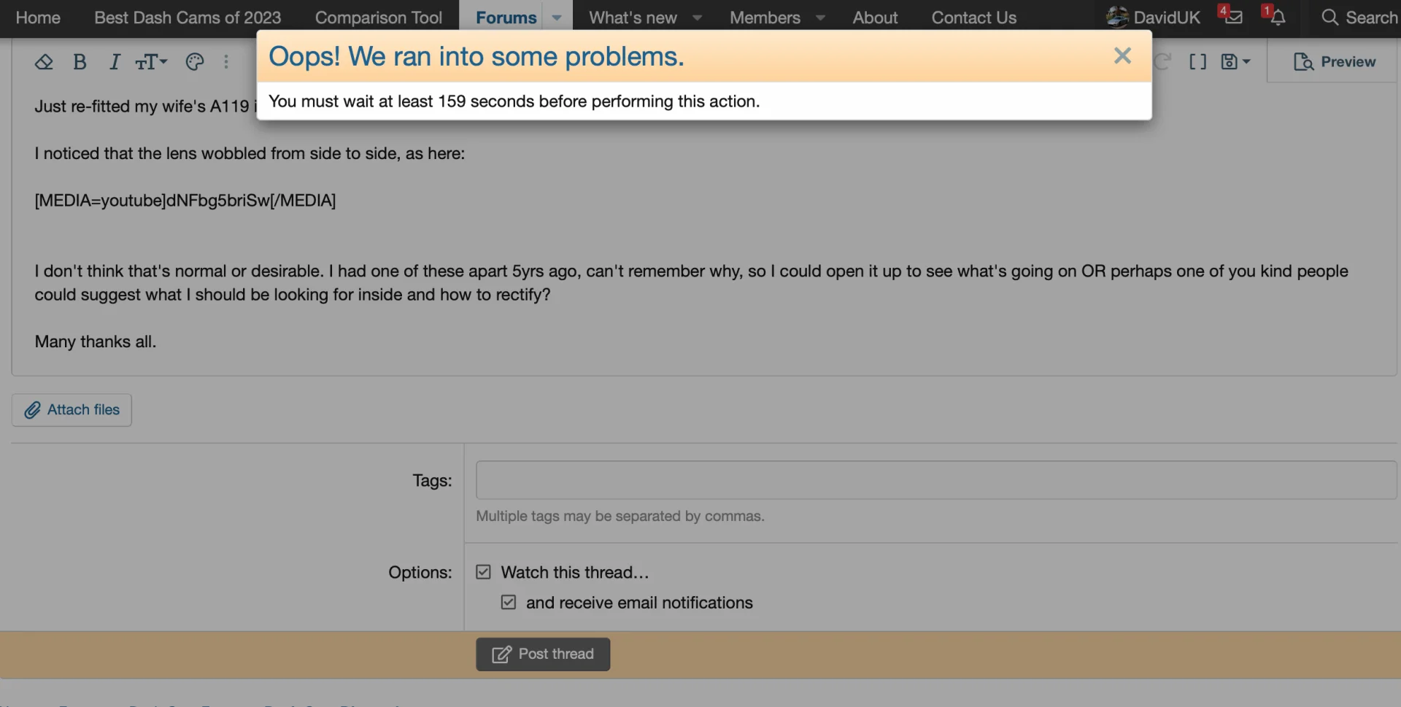Open the drafts save dropdown
The width and height of the screenshot is (1401, 707).
(x=1235, y=62)
